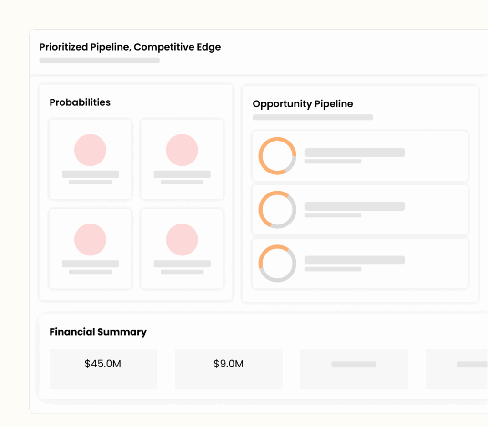Select the $9.0M financial summary tile
The image size is (488, 427).
coord(228,369)
